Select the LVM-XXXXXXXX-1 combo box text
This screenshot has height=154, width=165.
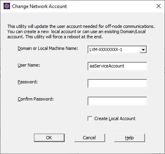(106, 49)
